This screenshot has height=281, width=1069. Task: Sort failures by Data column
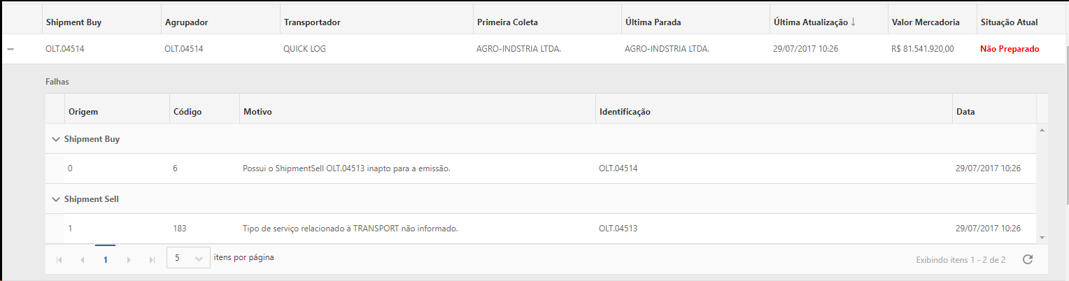pos(965,112)
